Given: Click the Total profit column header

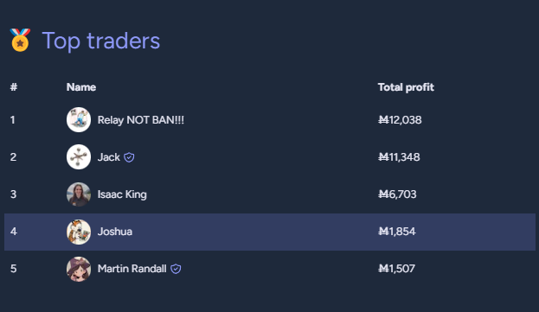Looking at the screenshot, I should [x=406, y=87].
